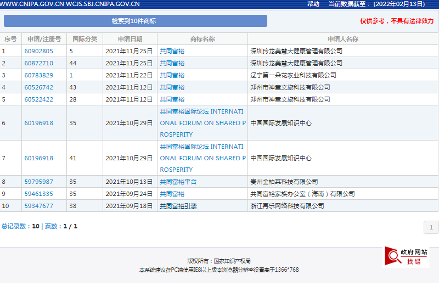Viewport: 439px width, 286px height.
Task: Select applicant 辽宁第一朵花农业科技有限公司
Action: [x=293, y=75]
